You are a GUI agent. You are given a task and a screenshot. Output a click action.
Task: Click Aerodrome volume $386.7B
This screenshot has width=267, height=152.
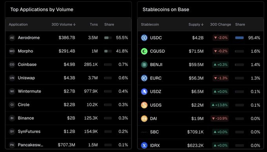[x=67, y=37]
